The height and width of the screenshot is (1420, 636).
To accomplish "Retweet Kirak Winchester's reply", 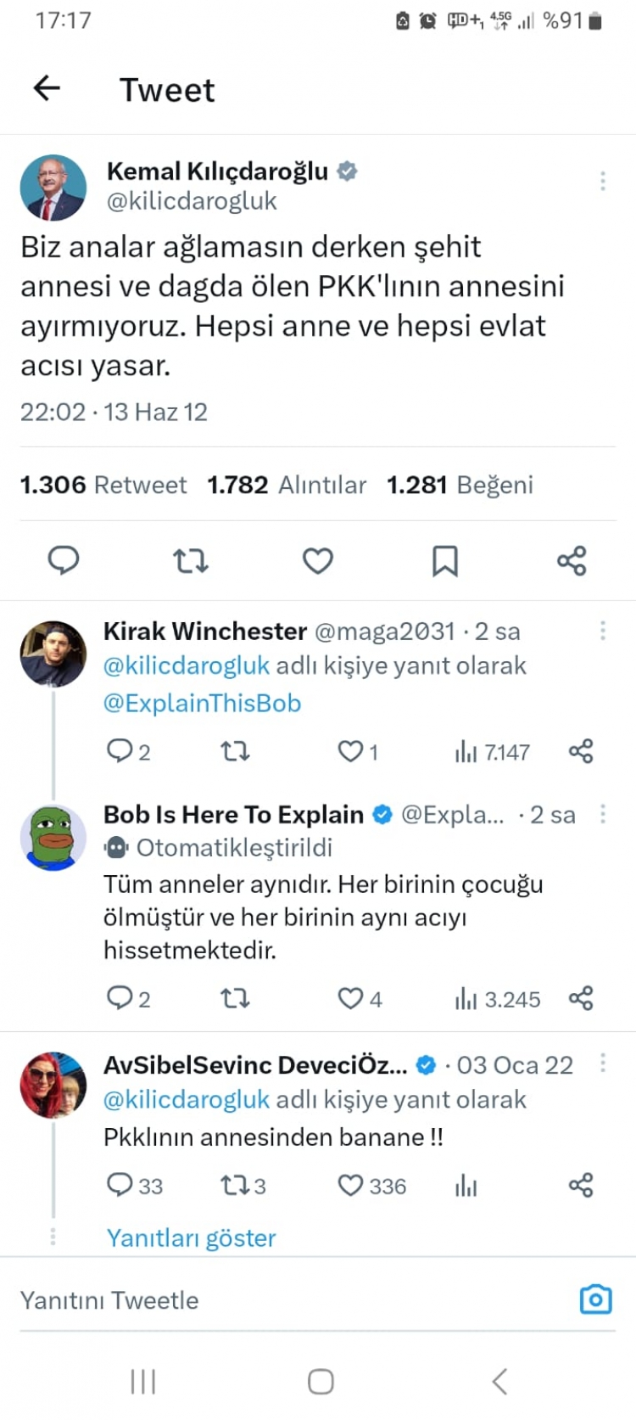I will click(235, 751).
